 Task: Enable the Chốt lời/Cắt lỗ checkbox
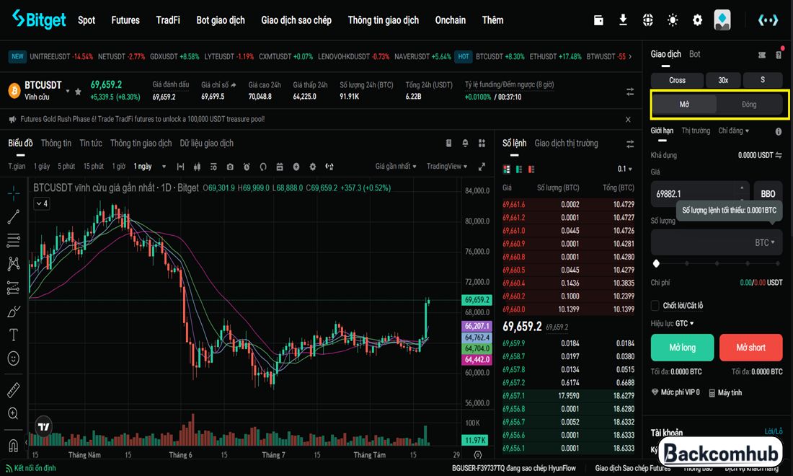[655, 306]
